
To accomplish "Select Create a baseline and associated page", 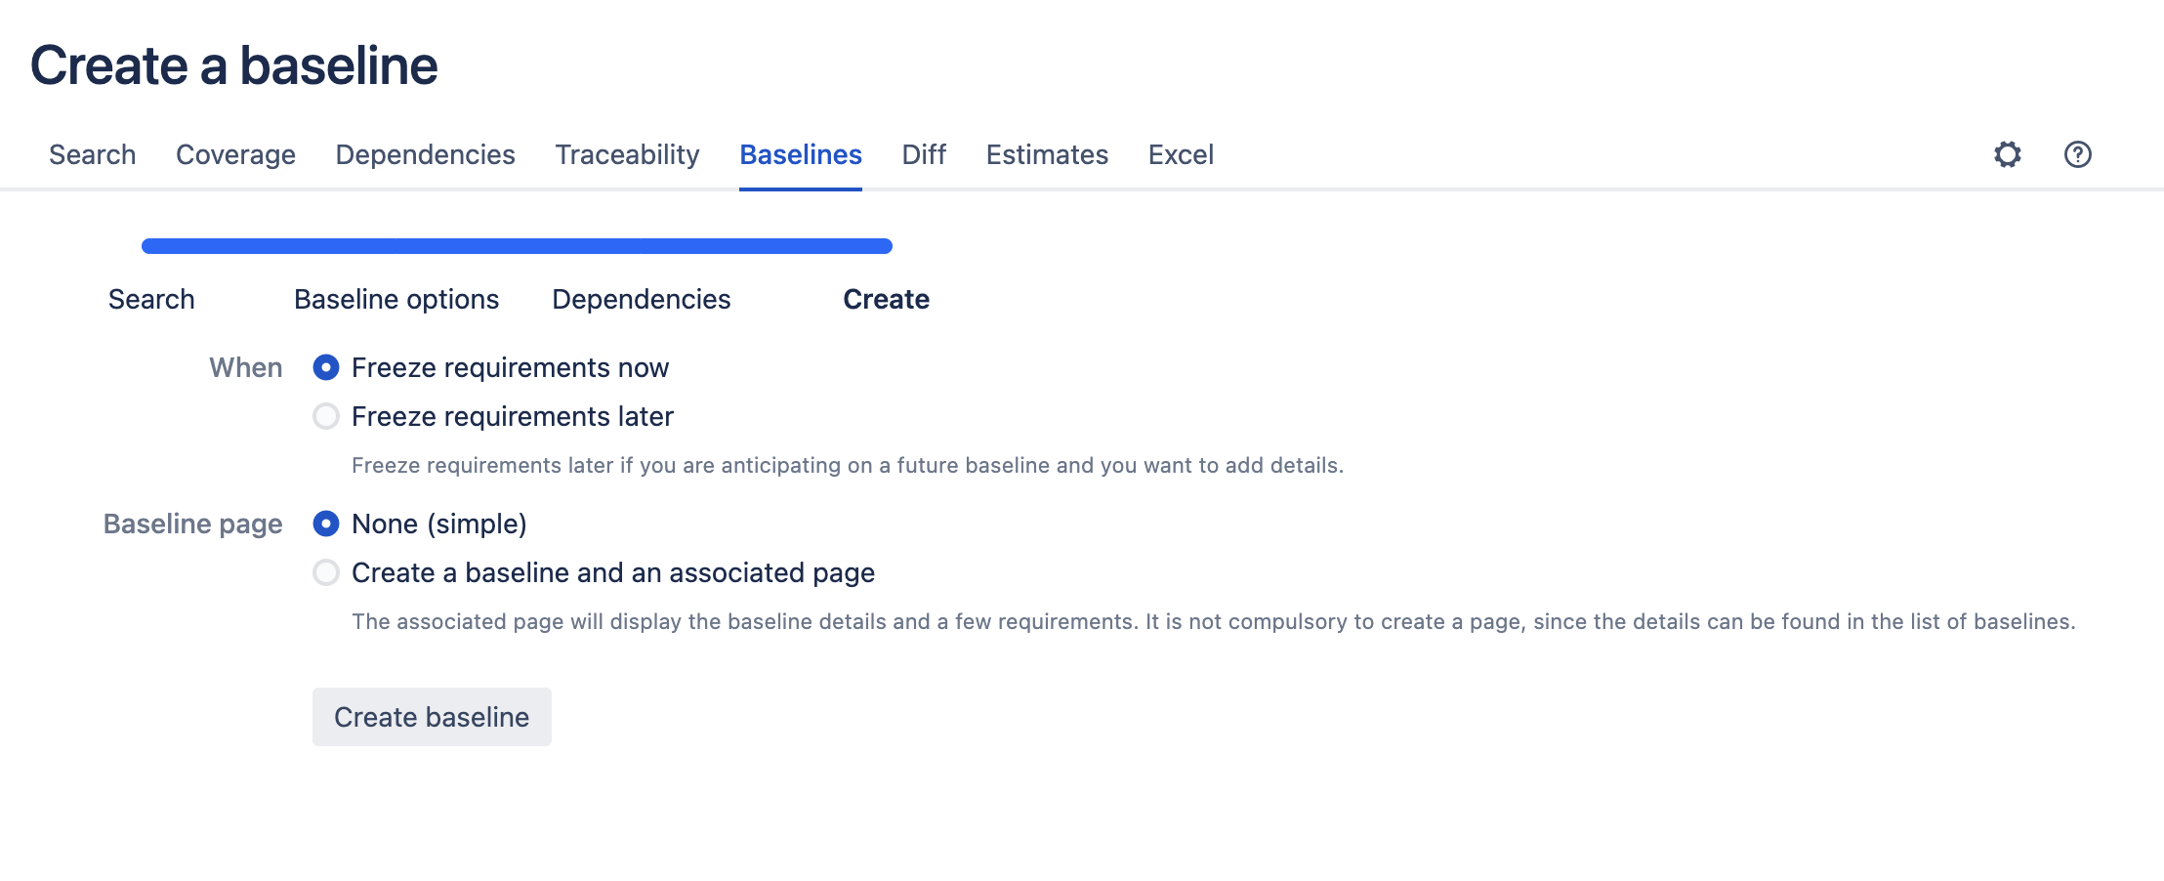I will coord(326,573).
